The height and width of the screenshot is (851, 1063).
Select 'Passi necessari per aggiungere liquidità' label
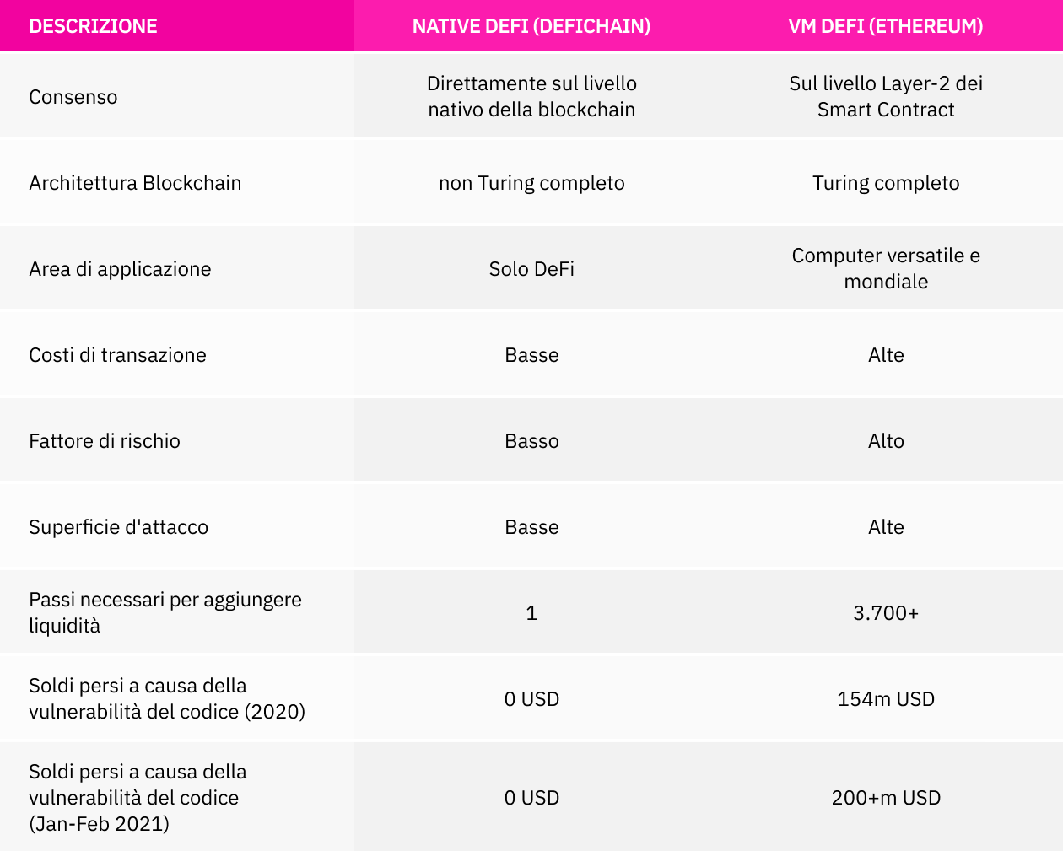[x=165, y=612]
